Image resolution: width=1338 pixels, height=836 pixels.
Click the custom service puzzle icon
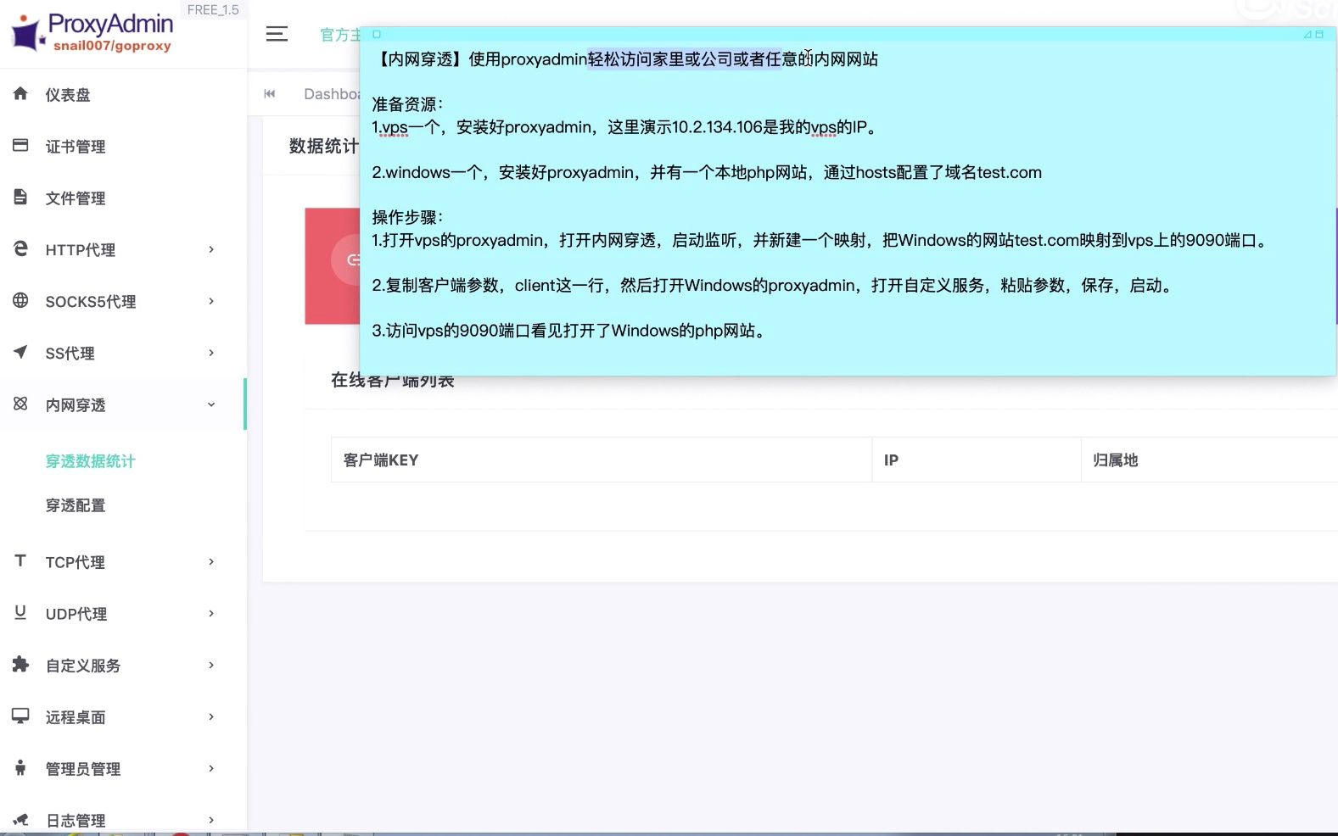tap(20, 664)
